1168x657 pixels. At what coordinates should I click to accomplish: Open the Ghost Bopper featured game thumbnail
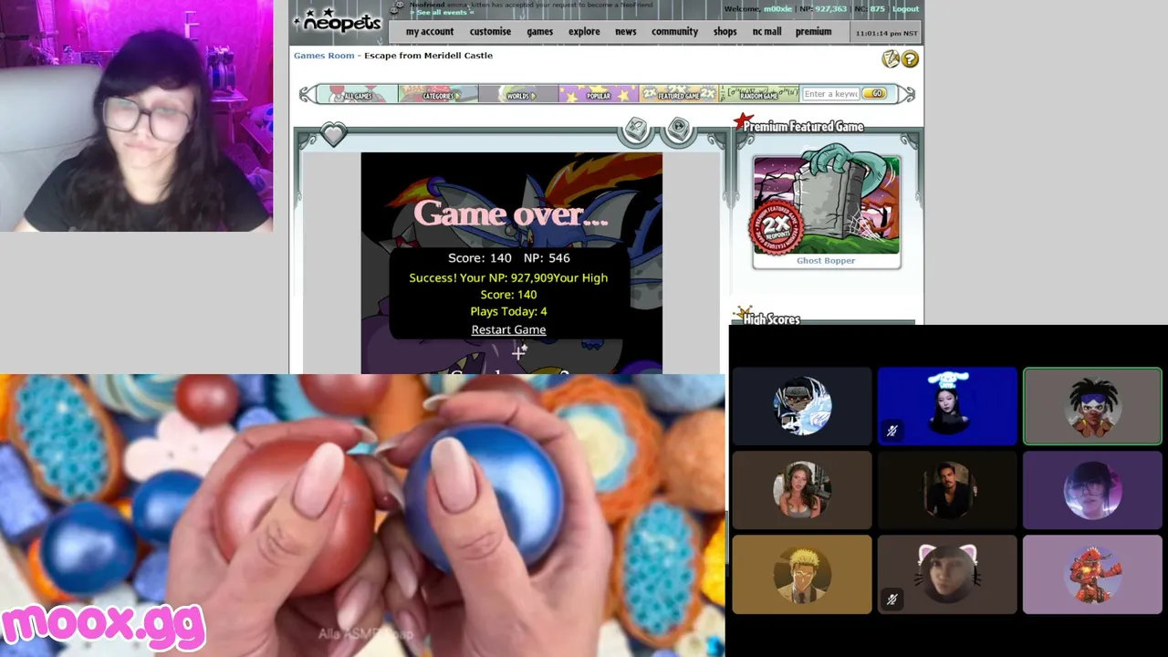click(x=826, y=205)
